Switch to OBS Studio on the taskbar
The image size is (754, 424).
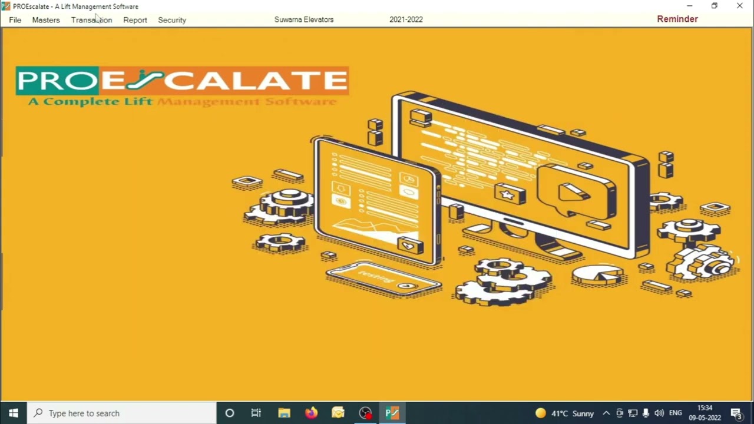click(365, 413)
